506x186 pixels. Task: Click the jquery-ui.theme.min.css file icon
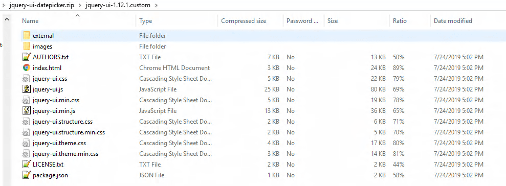click(27, 154)
